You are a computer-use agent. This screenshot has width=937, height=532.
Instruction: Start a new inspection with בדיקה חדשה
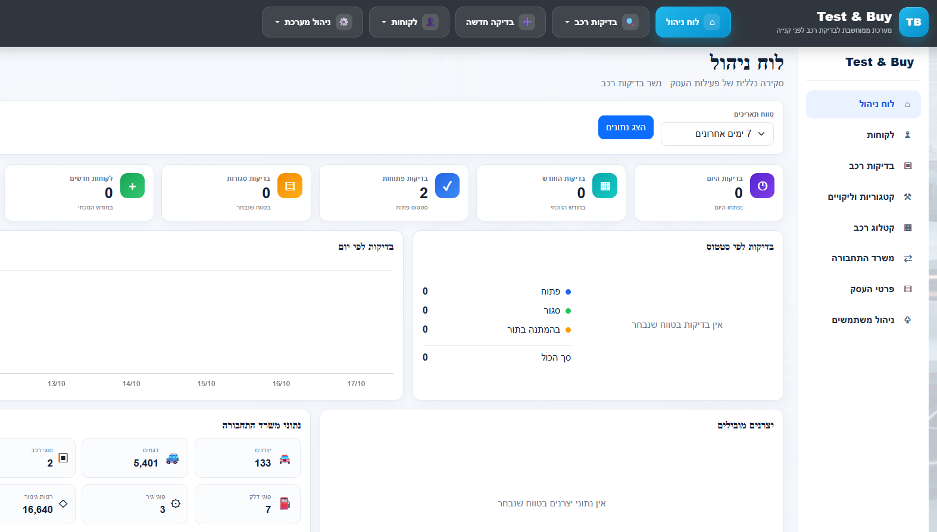500,22
